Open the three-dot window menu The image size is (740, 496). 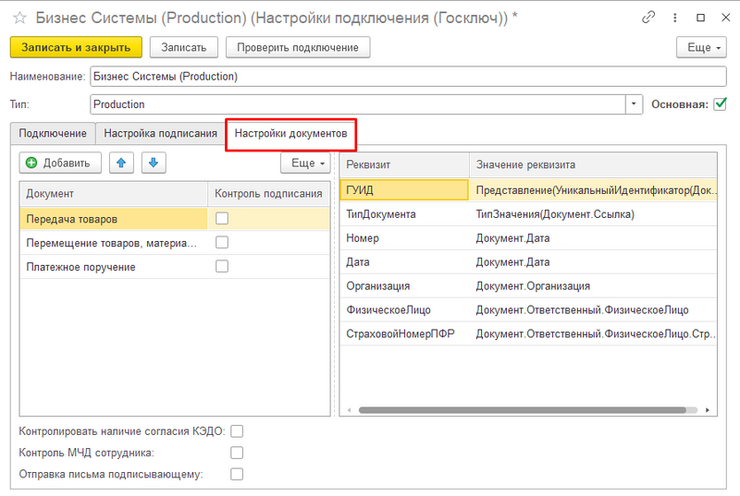click(675, 18)
